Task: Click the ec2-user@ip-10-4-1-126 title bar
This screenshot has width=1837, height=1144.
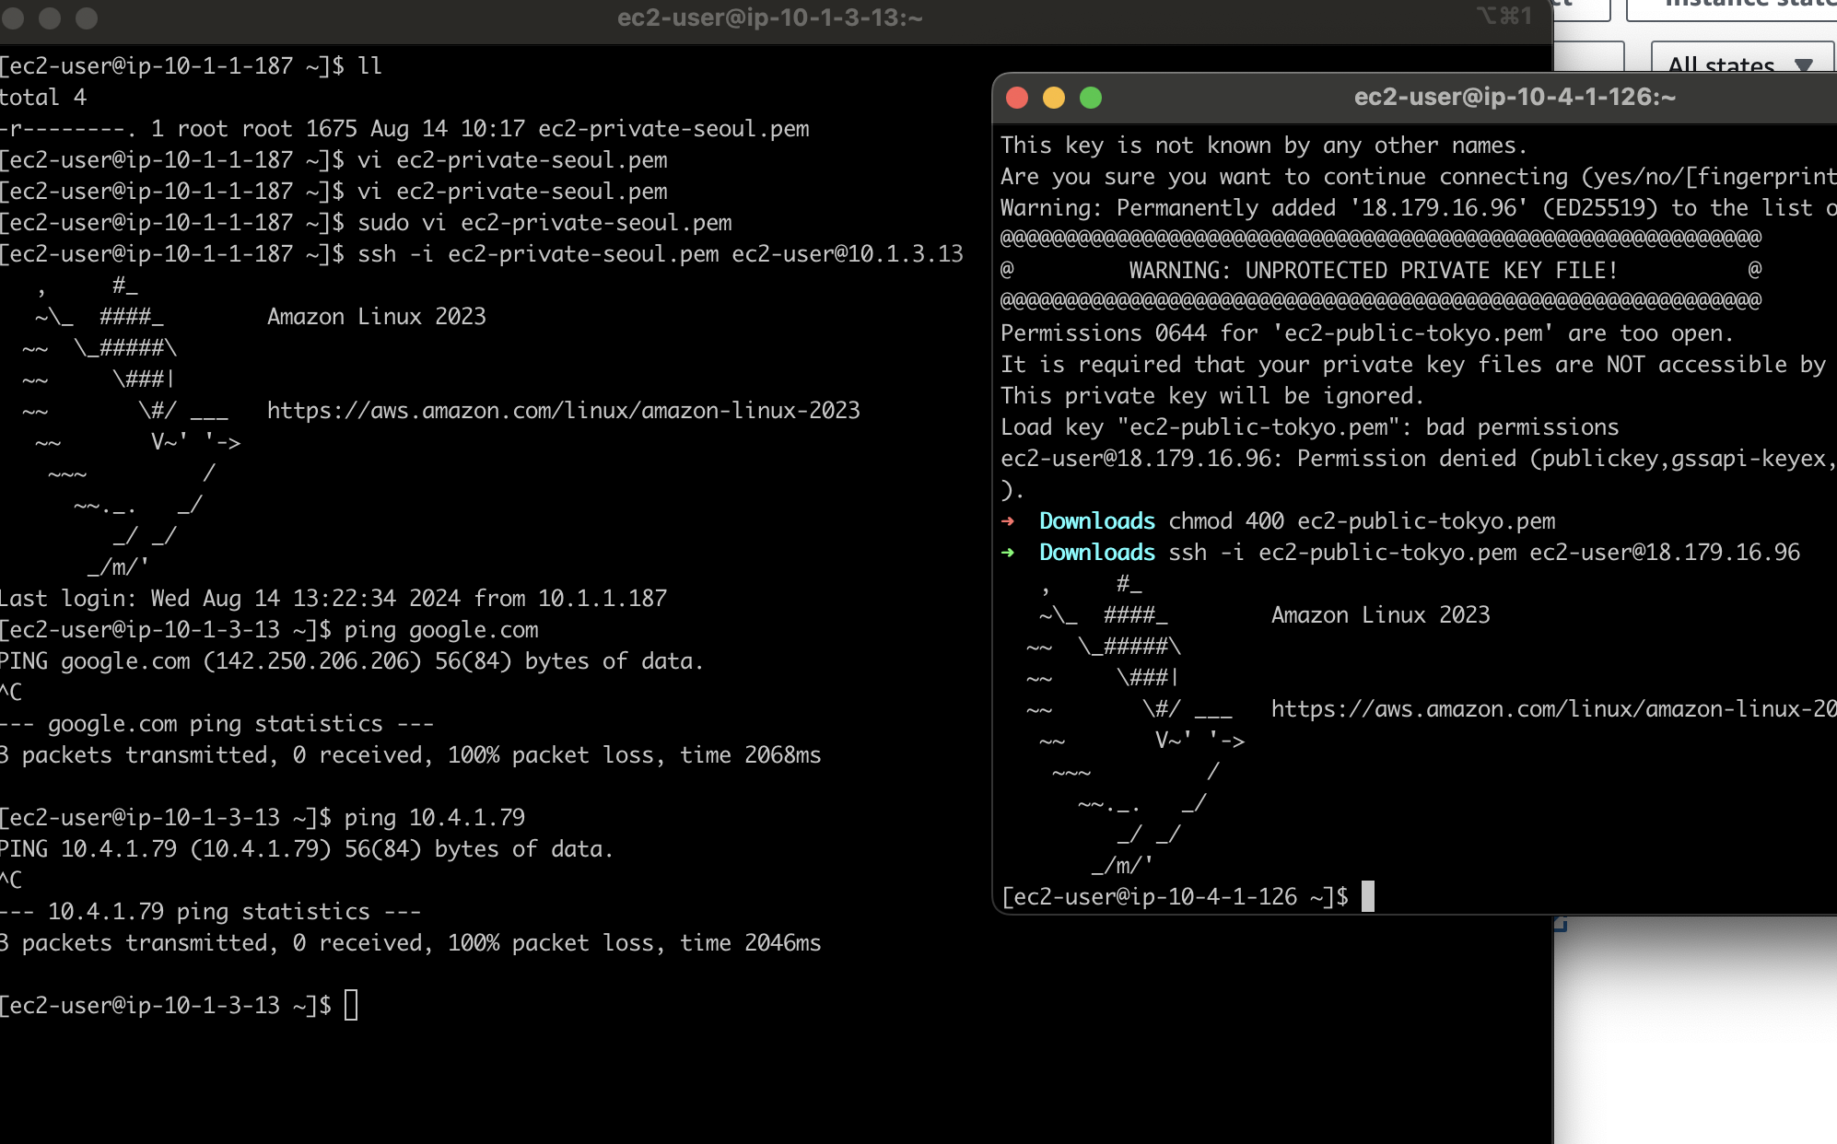Action: [1514, 98]
